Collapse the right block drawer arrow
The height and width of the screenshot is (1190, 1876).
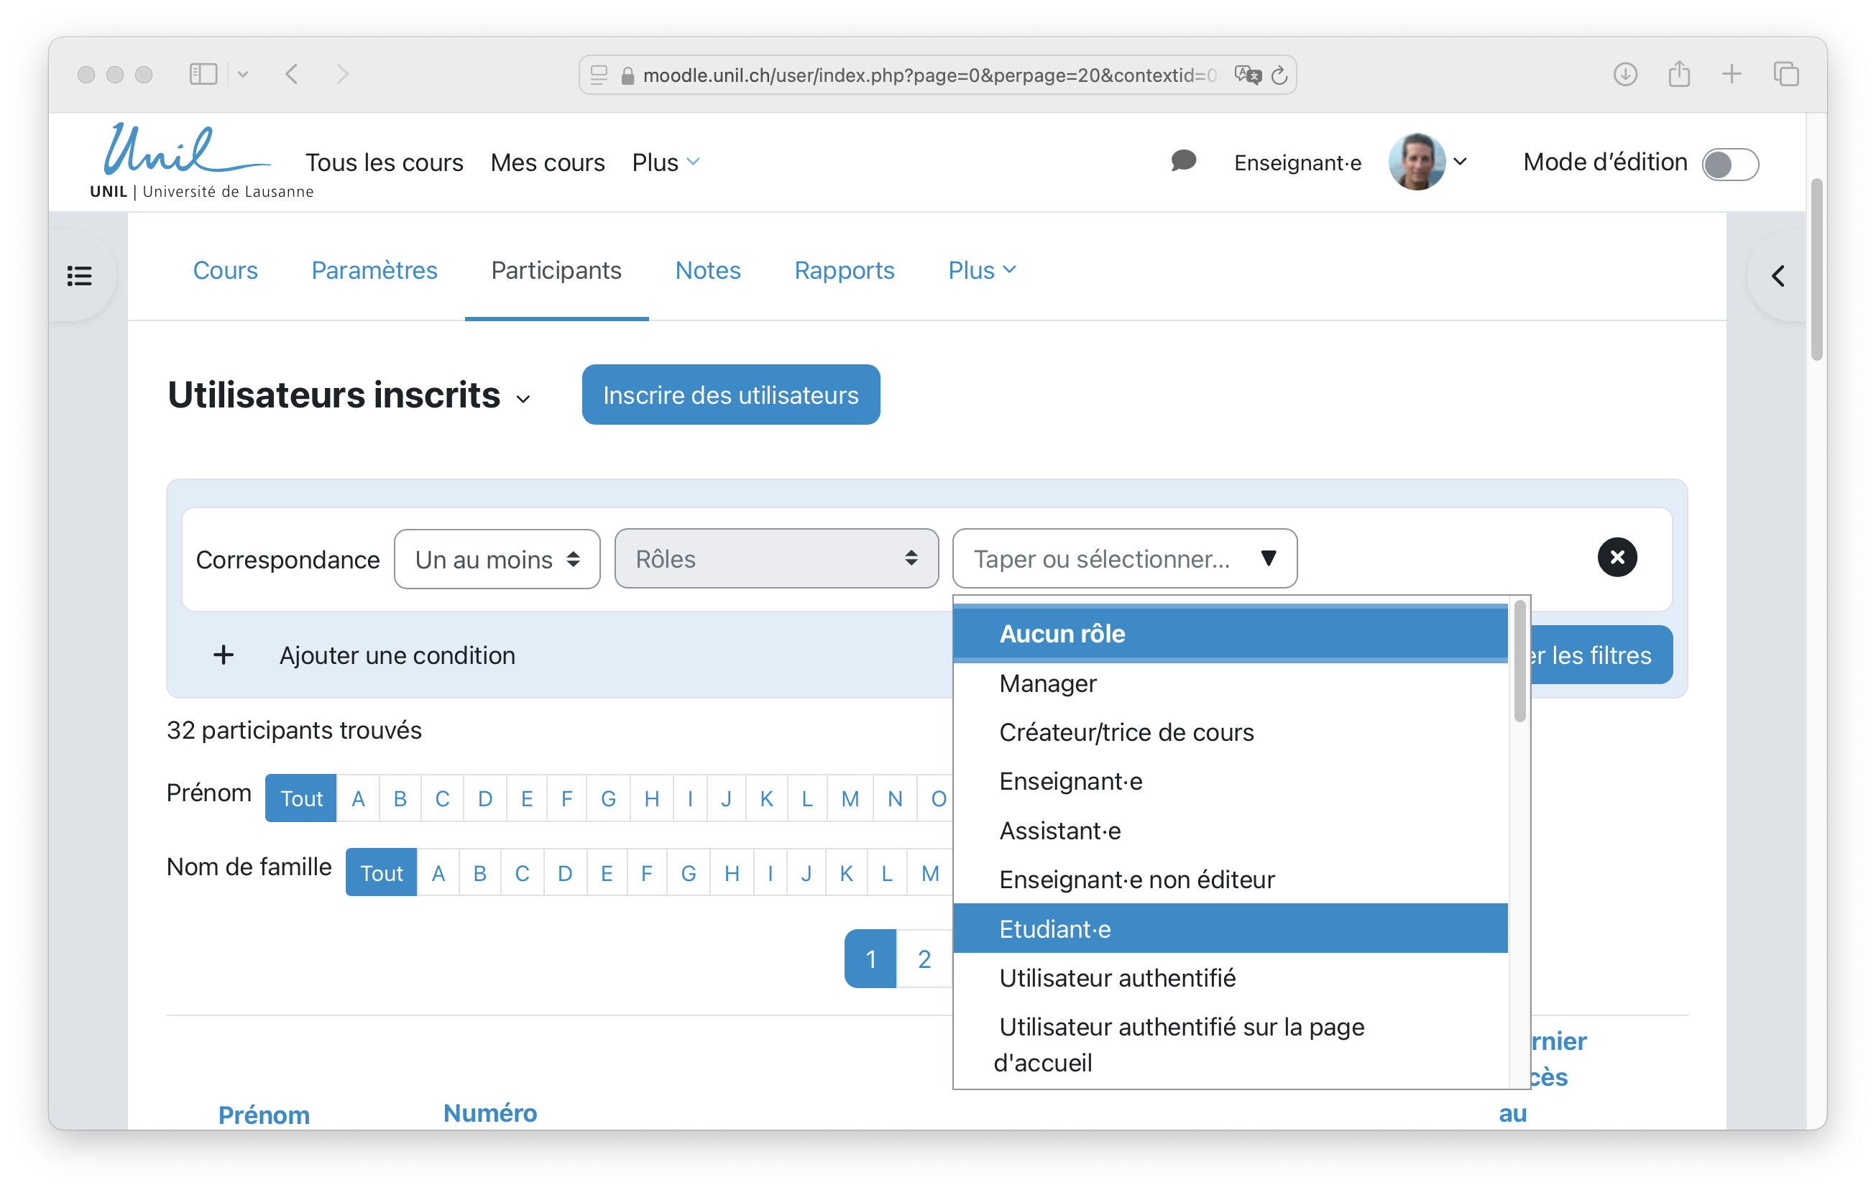1777,276
